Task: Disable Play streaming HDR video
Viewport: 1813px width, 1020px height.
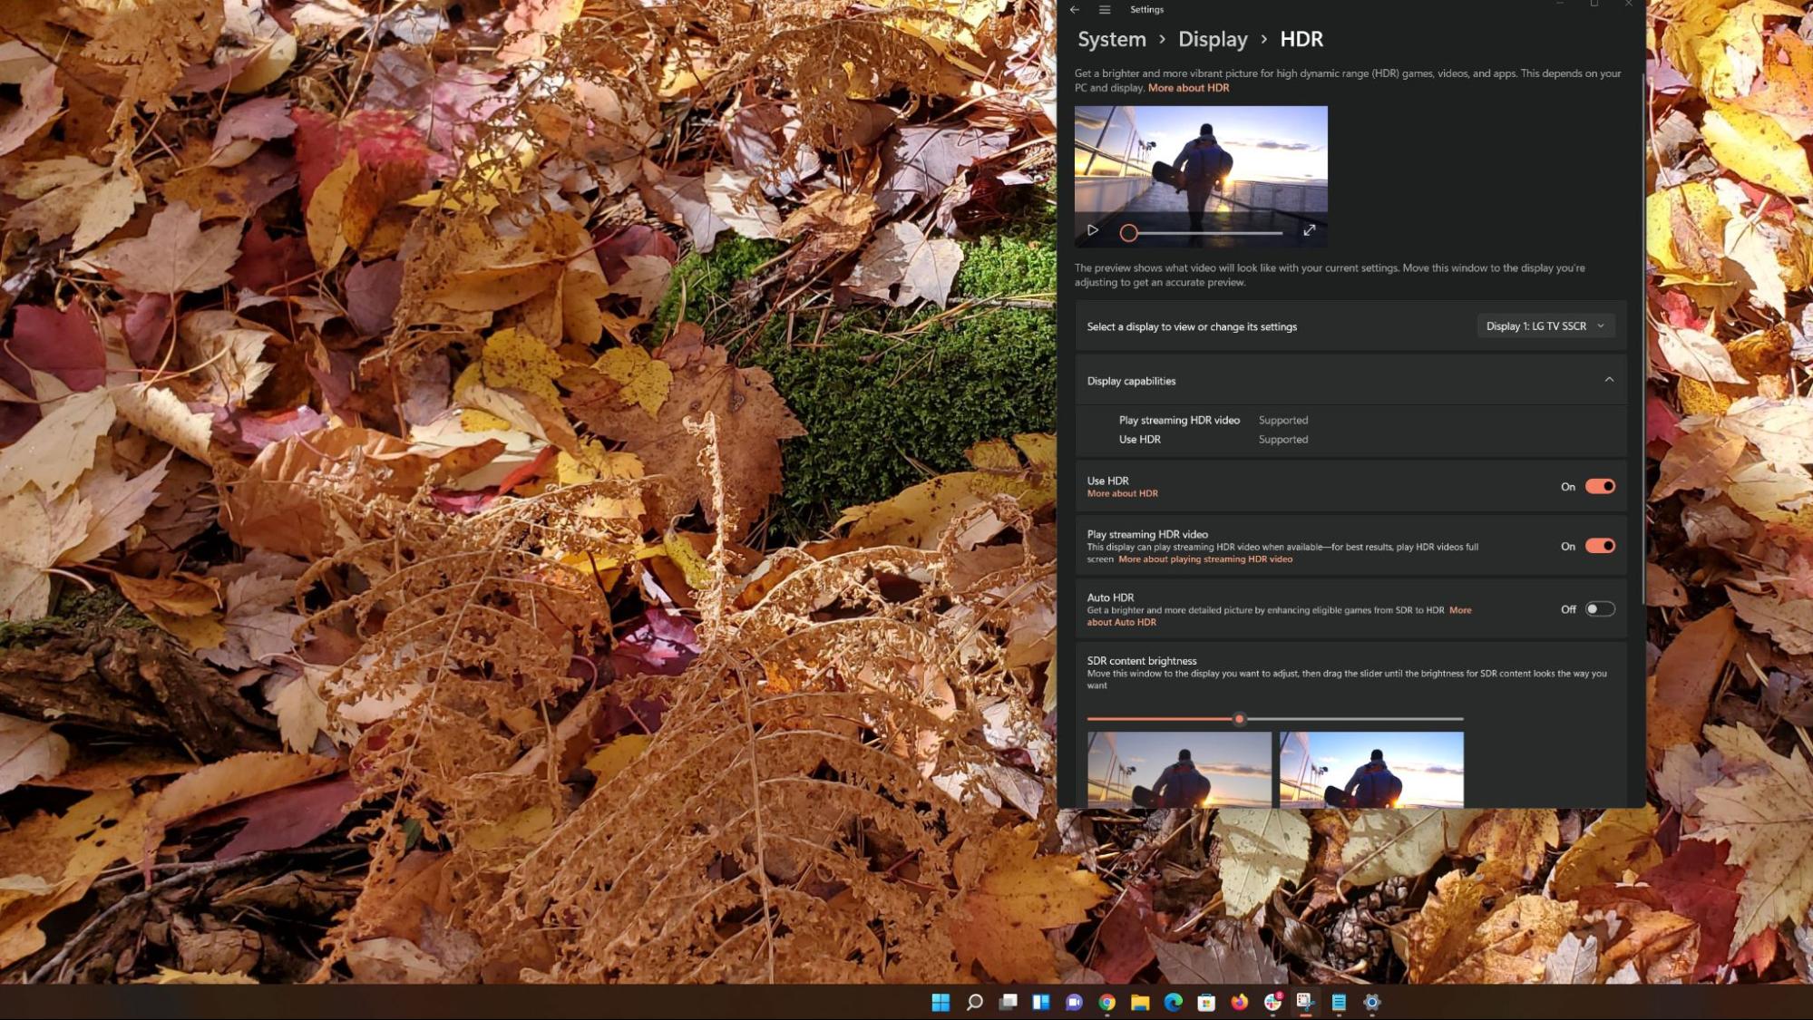Action: 1598,545
